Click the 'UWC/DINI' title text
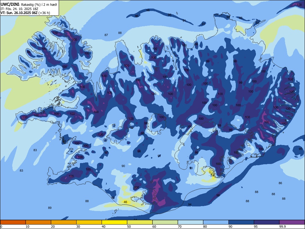Viewport: 305px width, 229px height. [9, 5]
